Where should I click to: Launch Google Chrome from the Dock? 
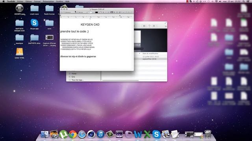[x=72, y=134]
